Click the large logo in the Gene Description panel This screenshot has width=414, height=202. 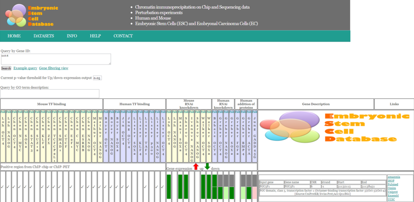tap(336, 128)
